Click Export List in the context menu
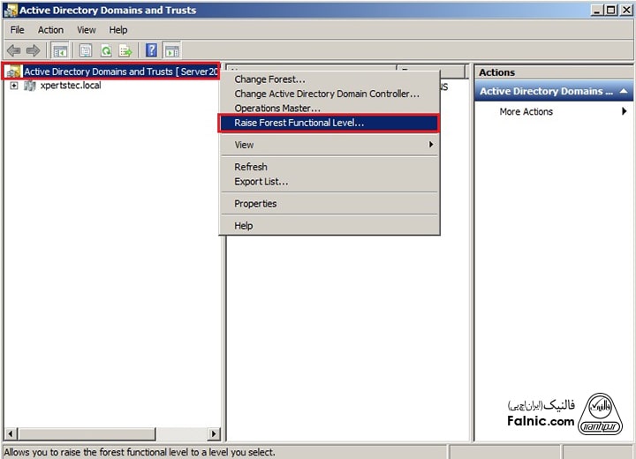 pos(261,182)
